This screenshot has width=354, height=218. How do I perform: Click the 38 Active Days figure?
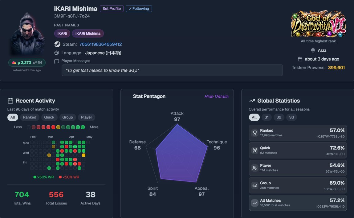91,195
